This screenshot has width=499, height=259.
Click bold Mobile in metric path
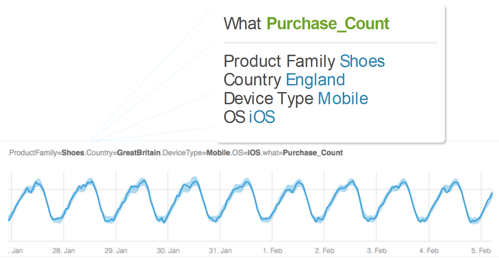click(x=218, y=153)
